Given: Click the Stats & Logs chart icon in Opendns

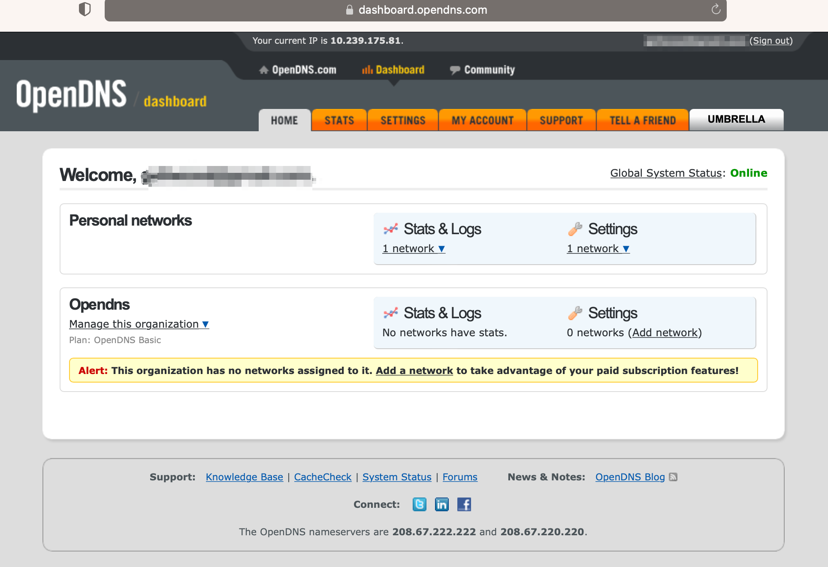Looking at the screenshot, I should point(390,313).
